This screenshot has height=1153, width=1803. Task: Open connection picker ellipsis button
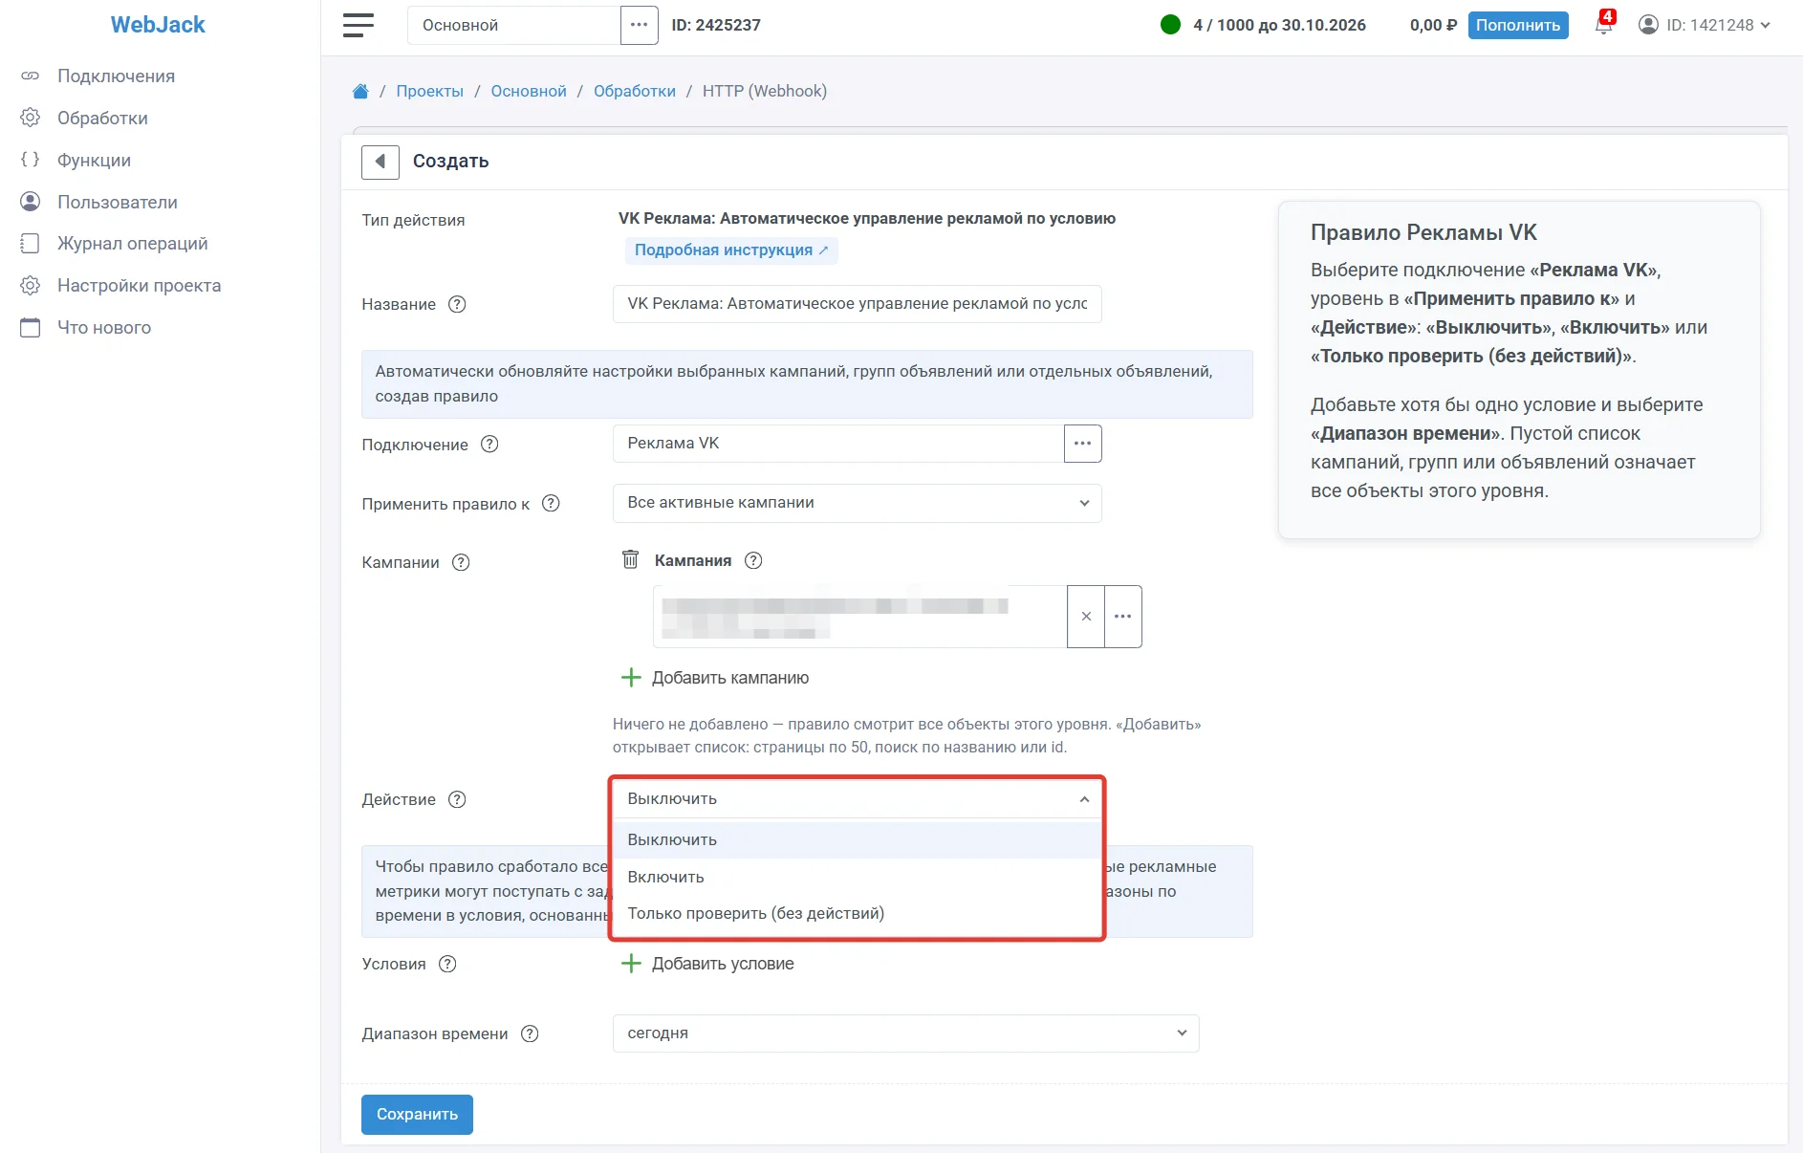(1082, 444)
